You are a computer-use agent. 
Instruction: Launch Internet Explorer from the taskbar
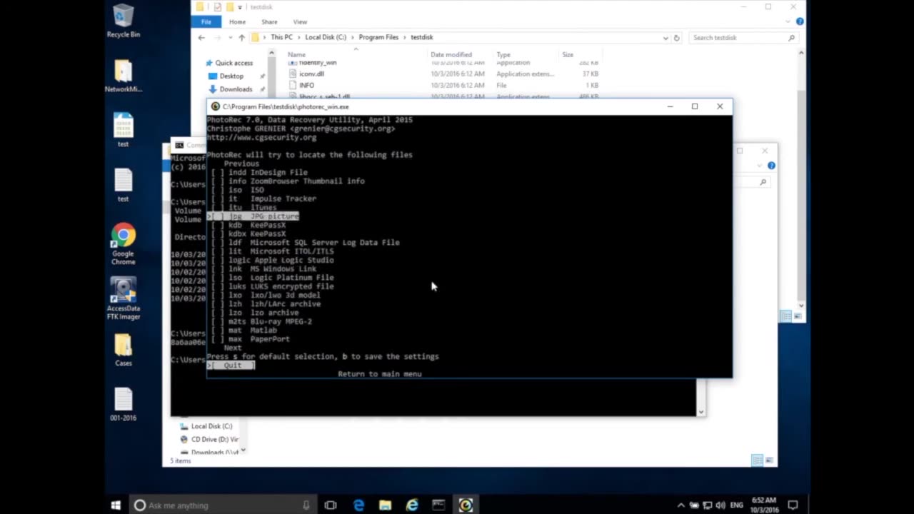[x=412, y=505]
